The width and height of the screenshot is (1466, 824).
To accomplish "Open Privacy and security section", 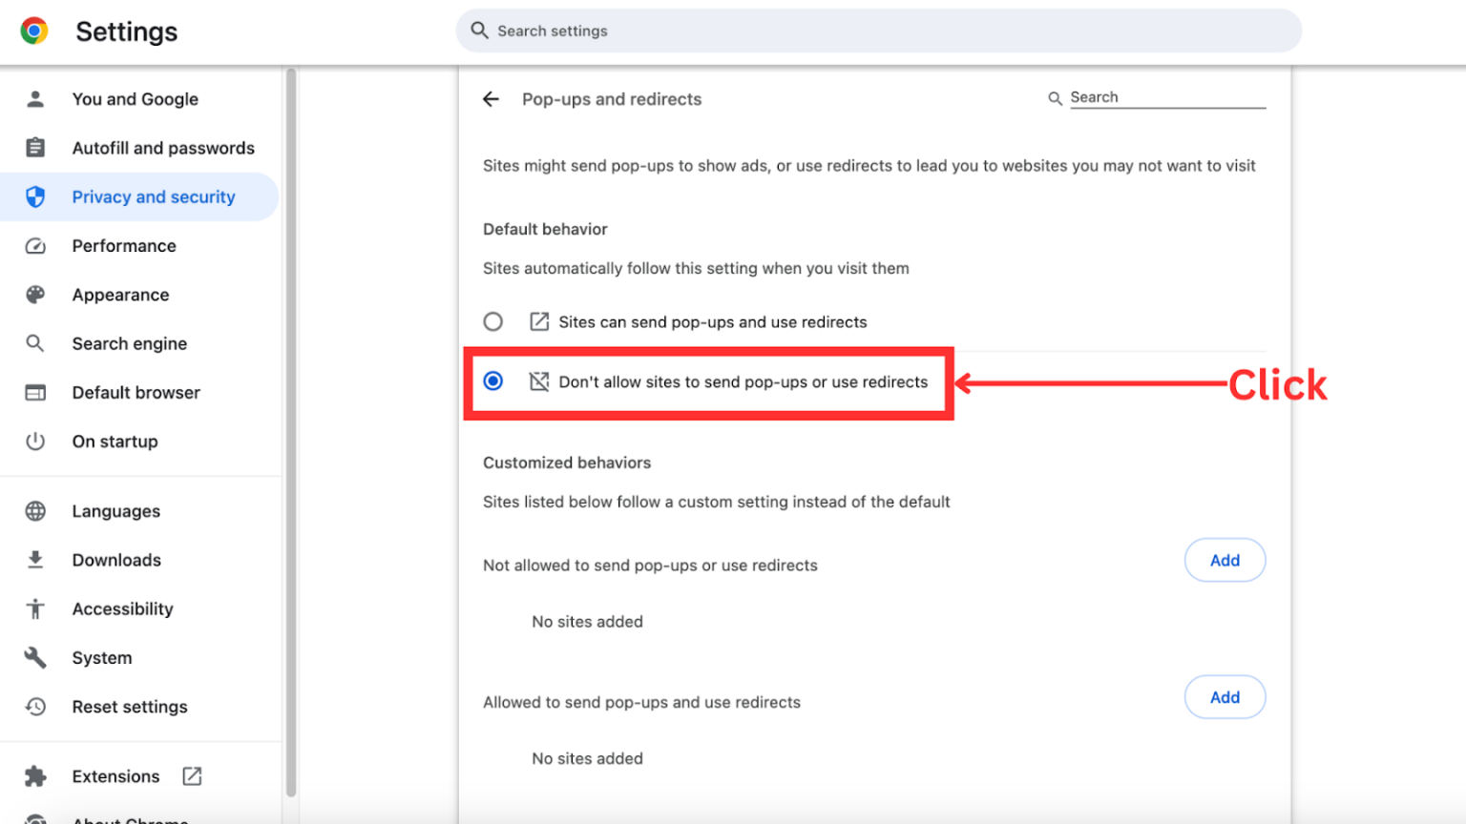I will (139, 196).
